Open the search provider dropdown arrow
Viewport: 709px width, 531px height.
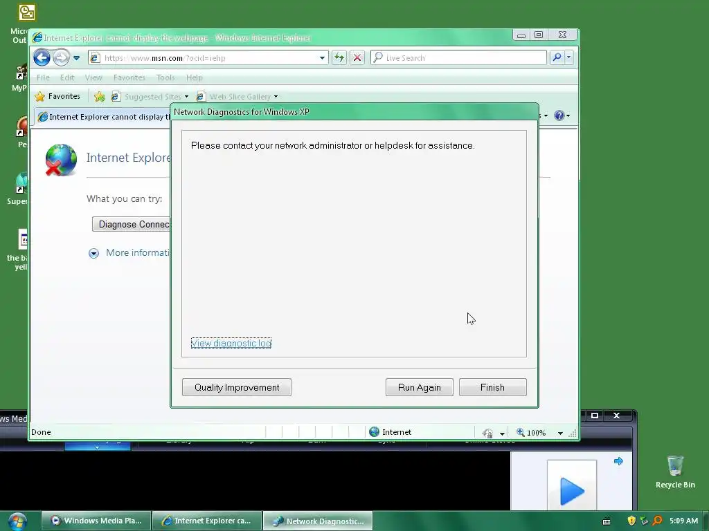569,57
